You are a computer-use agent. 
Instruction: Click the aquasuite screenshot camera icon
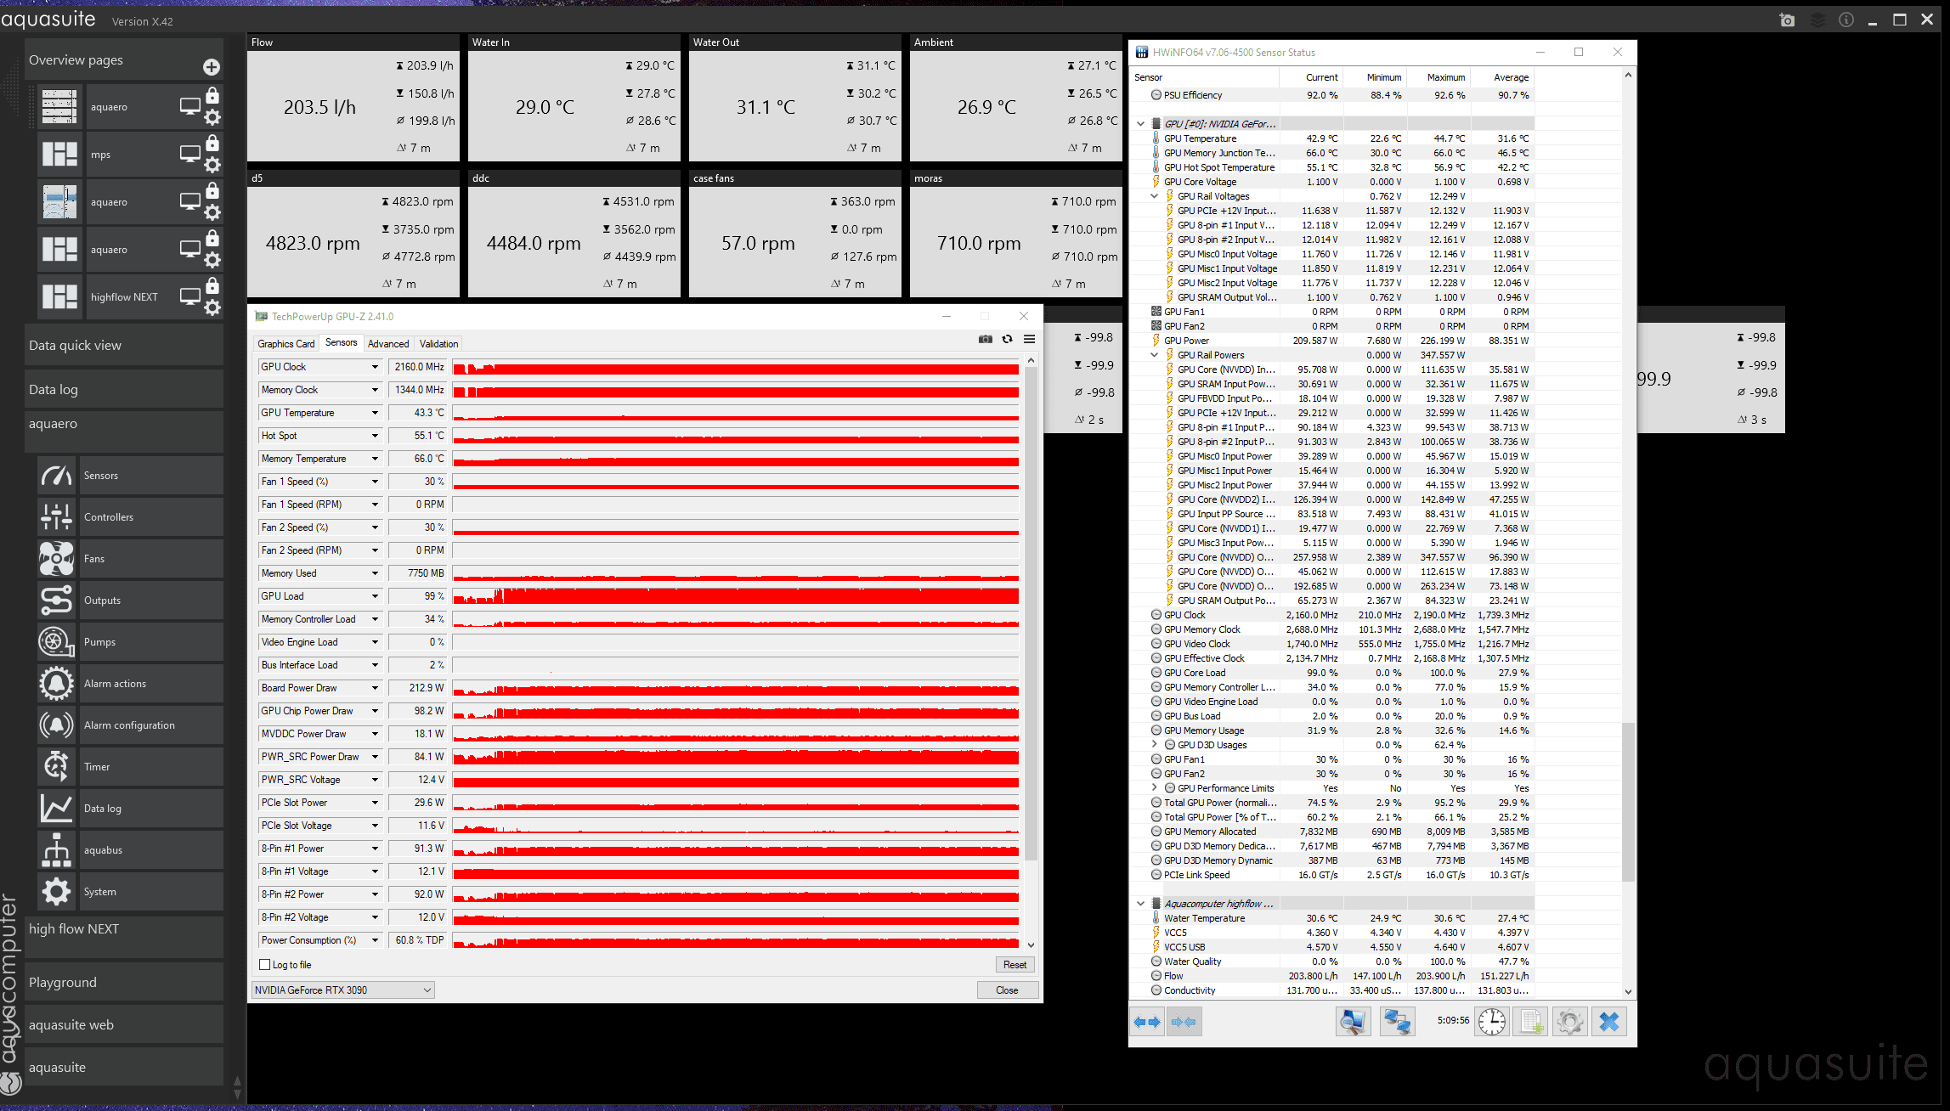pyautogui.click(x=1787, y=20)
